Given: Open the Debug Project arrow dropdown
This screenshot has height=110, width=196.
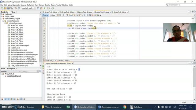Looking at the screenshot, I should point(50,8).
